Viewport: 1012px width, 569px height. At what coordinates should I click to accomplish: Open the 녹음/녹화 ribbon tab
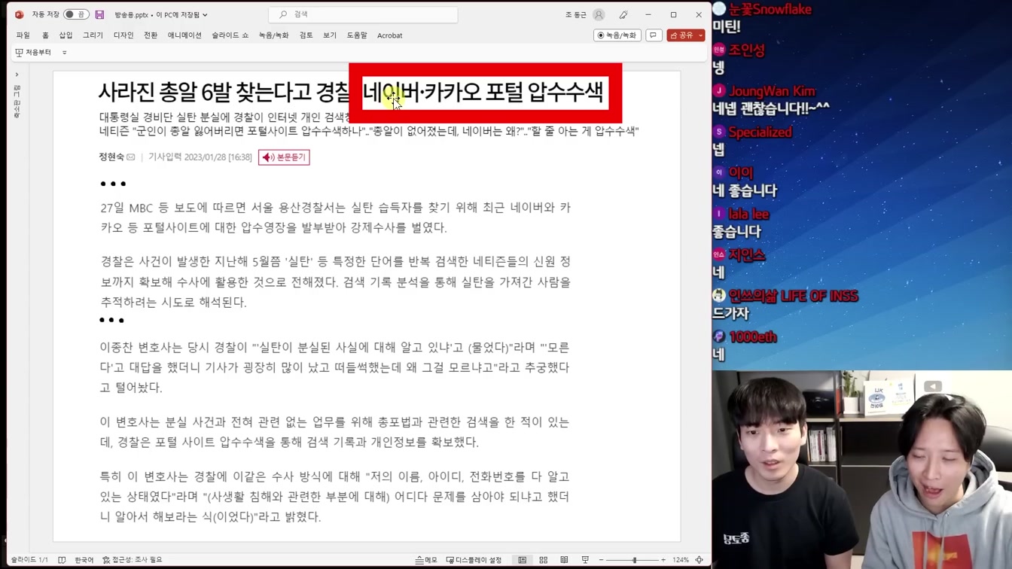pyautogui.click(x=273, y=35)
